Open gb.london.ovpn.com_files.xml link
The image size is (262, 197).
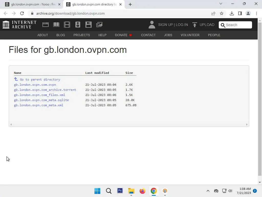coord(39,95)
